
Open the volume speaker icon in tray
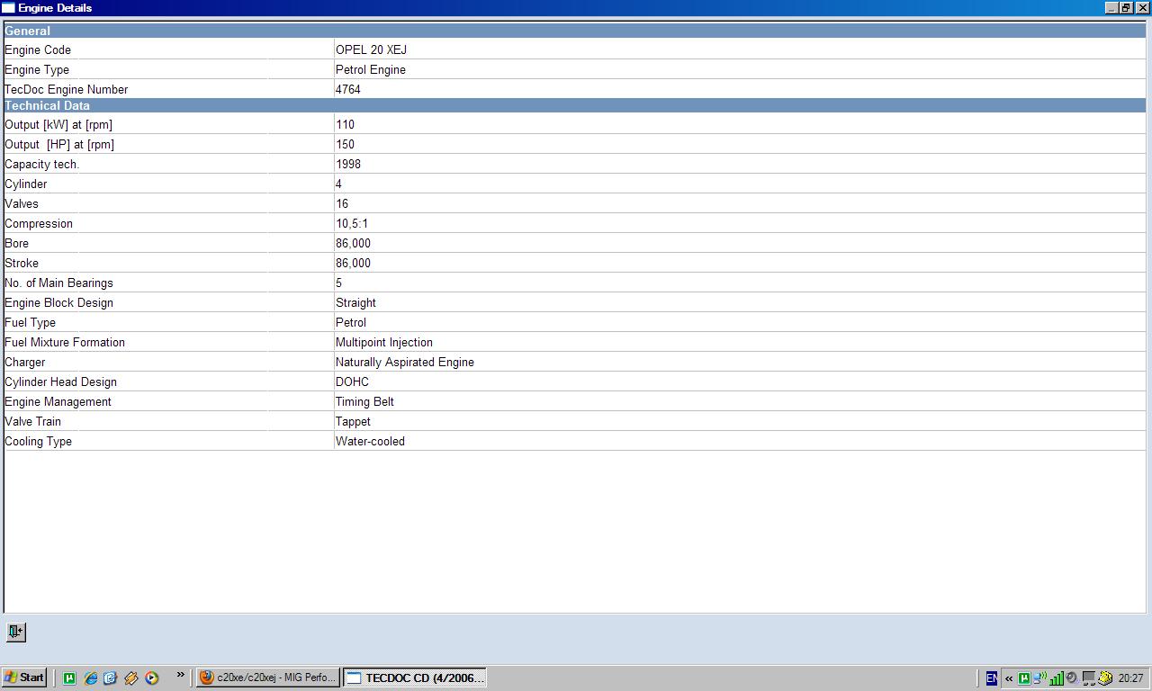[x=1072, y=678]
